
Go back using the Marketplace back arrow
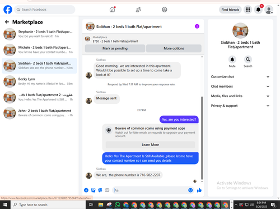[7, 22]
